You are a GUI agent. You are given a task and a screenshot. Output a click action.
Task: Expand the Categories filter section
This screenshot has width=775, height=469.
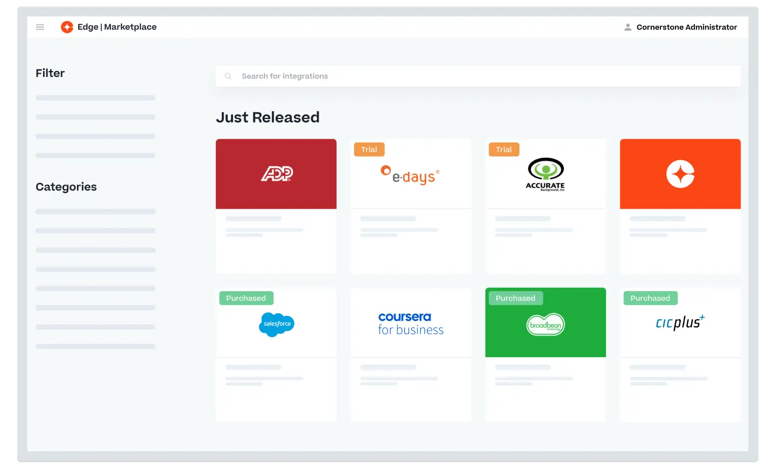click(x=66, y=187)
